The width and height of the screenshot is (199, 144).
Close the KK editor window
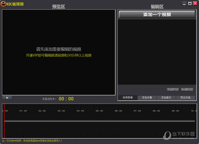point(195,3)
